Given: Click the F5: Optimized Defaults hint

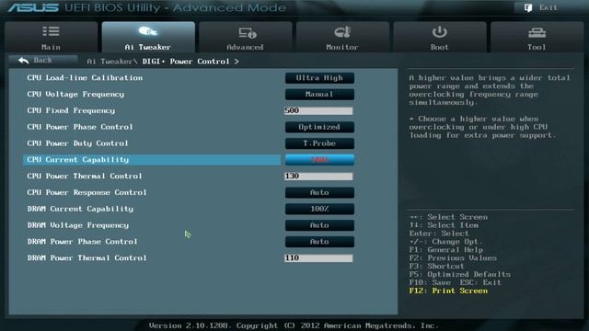Looking at the screenshot, I should click(460, 275).
